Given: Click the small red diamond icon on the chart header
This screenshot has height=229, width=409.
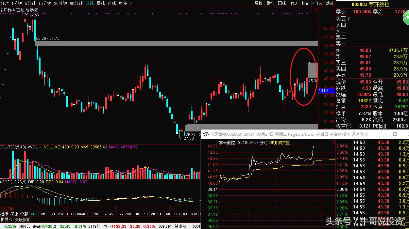Looking at the screenshot, I should click(x=311, y=10).
